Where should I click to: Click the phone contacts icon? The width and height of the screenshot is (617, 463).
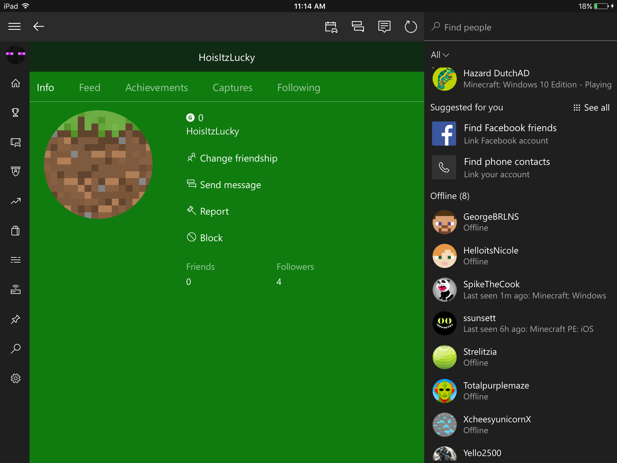click(444, 167)
